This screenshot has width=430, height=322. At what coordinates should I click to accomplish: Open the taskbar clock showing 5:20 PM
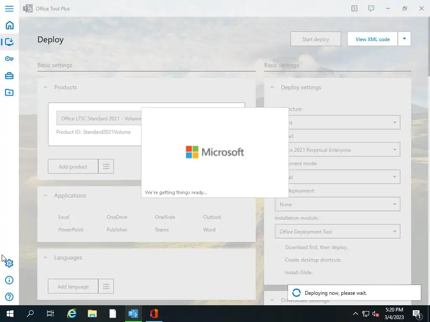coord(394,314)
